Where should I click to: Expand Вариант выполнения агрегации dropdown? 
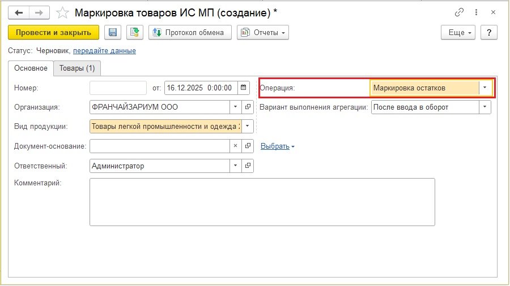click(484, 107)
